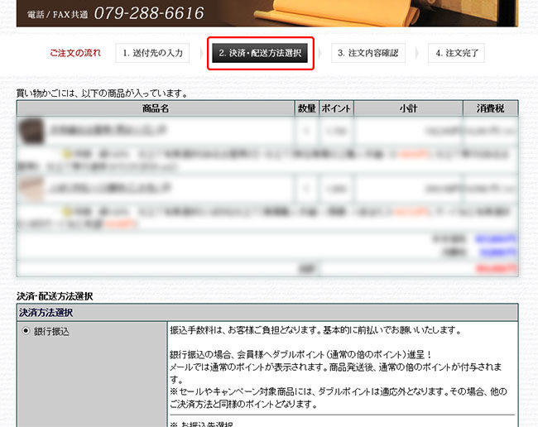
Task: Click the first product's dark brown thumbnail
Action: coord(31,131)
